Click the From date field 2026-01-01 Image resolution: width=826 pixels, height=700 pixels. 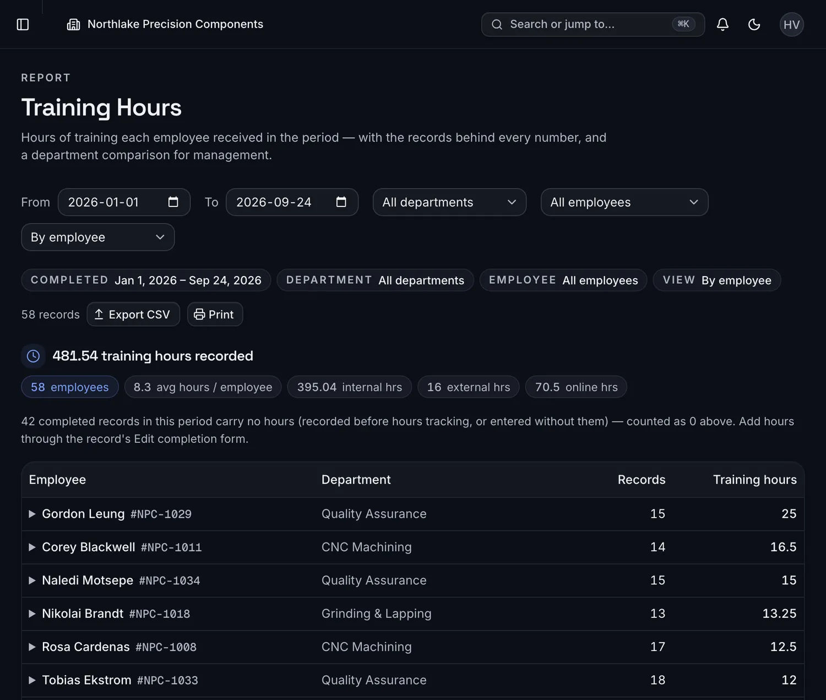[x=124, y=202]
